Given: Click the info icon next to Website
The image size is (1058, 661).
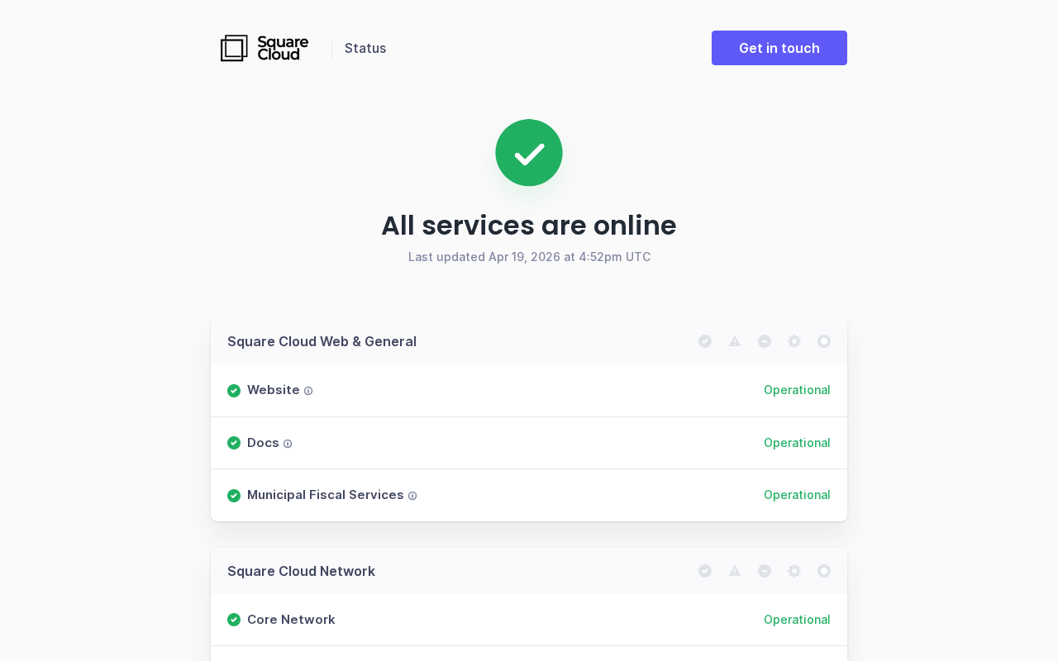Looking at the screenshot, I should point(308,391).
